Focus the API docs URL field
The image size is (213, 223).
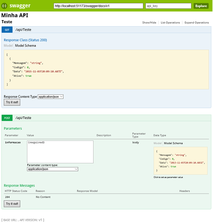click(x=98, y=6)
